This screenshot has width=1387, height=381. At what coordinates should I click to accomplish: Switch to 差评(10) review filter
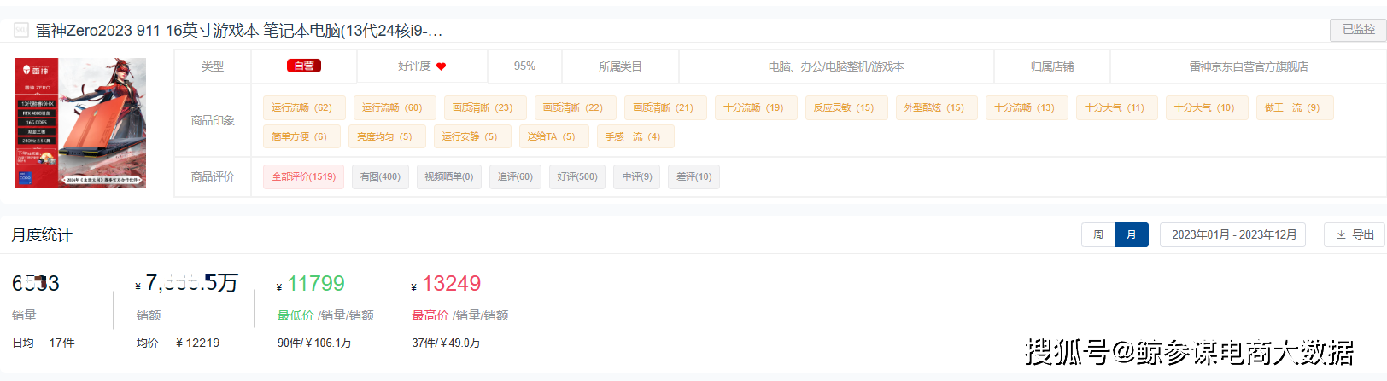[x=694, y=176]
